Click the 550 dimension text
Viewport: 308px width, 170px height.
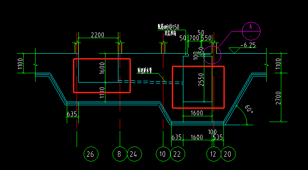[206, 38]
